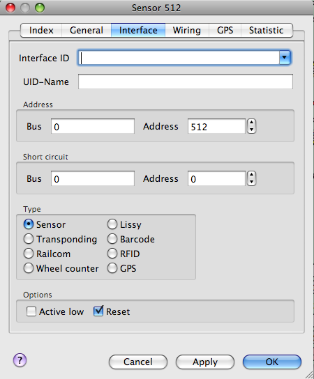
Task: Choose the Railcom sensor type
Action: [x=29, y=254]
